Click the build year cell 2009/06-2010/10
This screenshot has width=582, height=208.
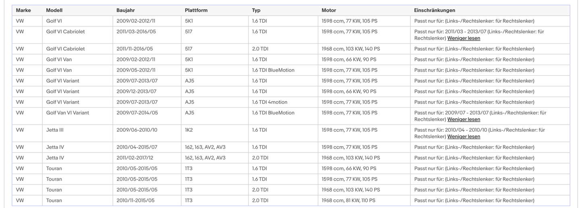pyautogui.click(x=137, y=130)
